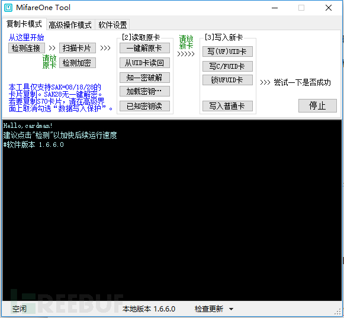Image resolution: width=344 pixels, height=318 pixels.
Task: Click the 写C/FUID卡 button
Action: [x=227, y=66]
